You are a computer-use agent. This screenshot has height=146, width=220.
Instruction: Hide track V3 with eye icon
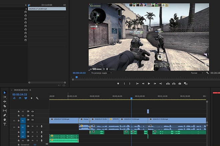pyautogui.click(x=33, y=111)
